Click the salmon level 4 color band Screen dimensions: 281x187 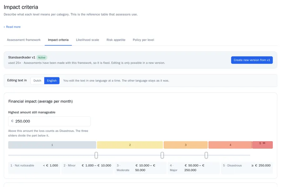point(230,145)
